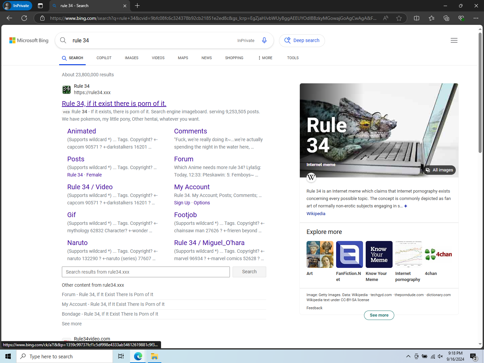
Task: Refresh the current page
Action: coord(24,18)
